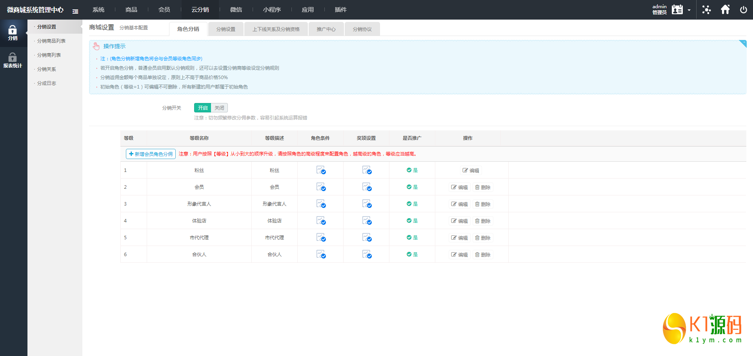
Task: Open the 推广中心 tab
Action: (x=326, y=29)
